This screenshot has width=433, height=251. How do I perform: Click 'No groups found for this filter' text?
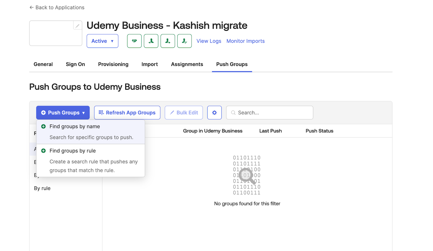point(247,204)
